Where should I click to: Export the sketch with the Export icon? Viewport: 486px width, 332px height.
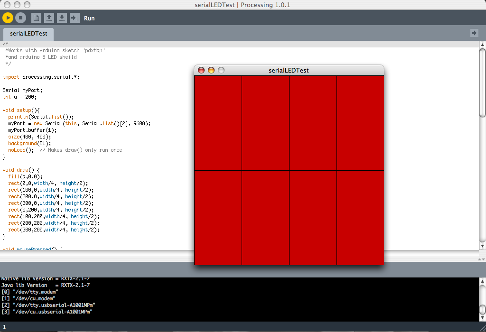pos(74,18)
